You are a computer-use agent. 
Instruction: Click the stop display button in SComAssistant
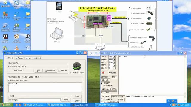105,80
